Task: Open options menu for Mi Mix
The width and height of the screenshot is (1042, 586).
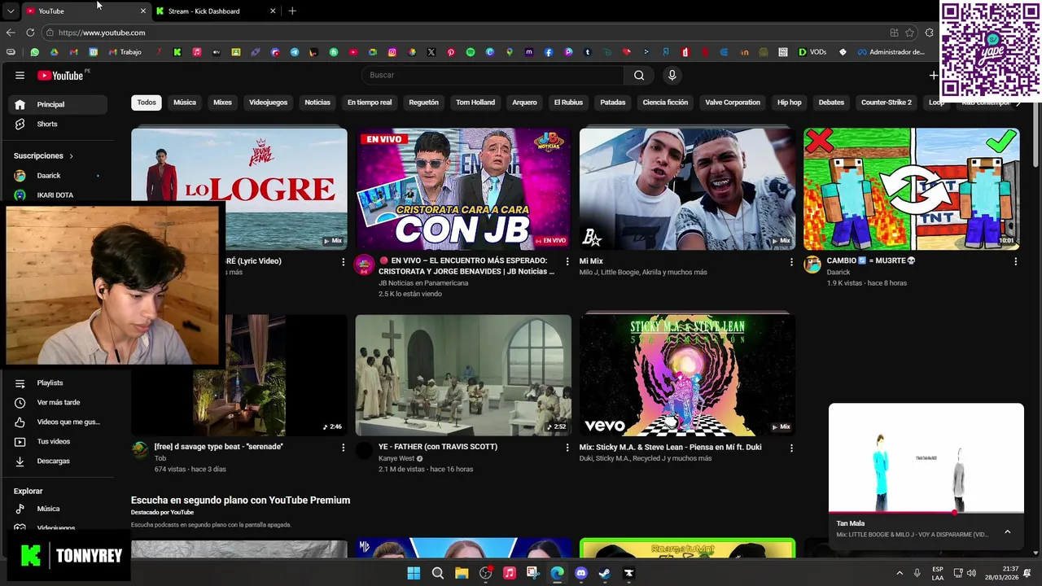Action: (791, 262)
